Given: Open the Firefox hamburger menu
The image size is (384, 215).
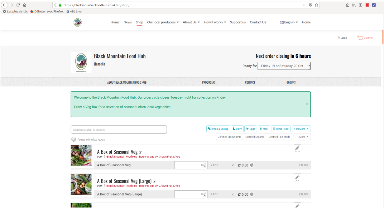Looking at the screenshot, I should point(382,5).
